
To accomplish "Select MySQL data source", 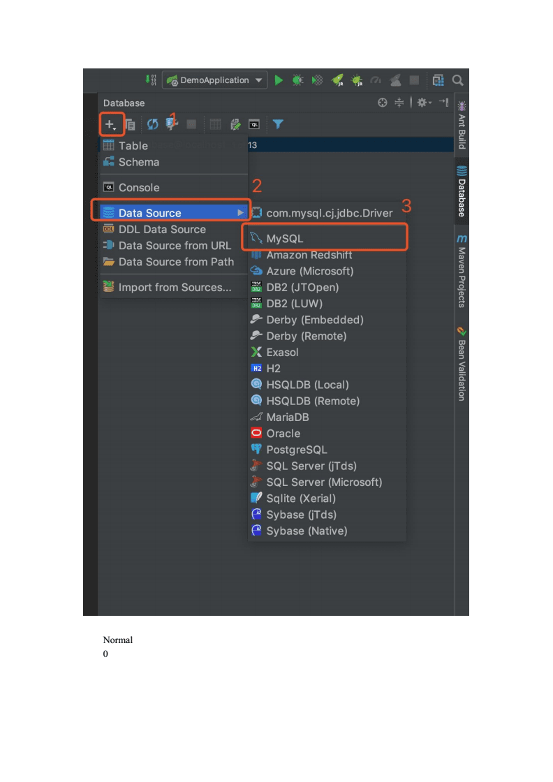I will coord(327,238).
